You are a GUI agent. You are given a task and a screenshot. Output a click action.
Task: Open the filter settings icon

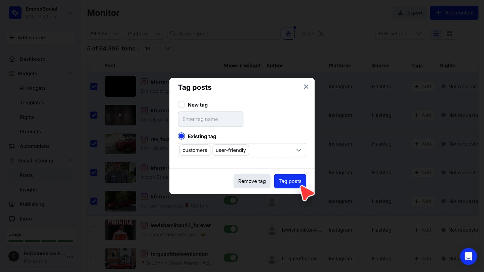[289, 34]
